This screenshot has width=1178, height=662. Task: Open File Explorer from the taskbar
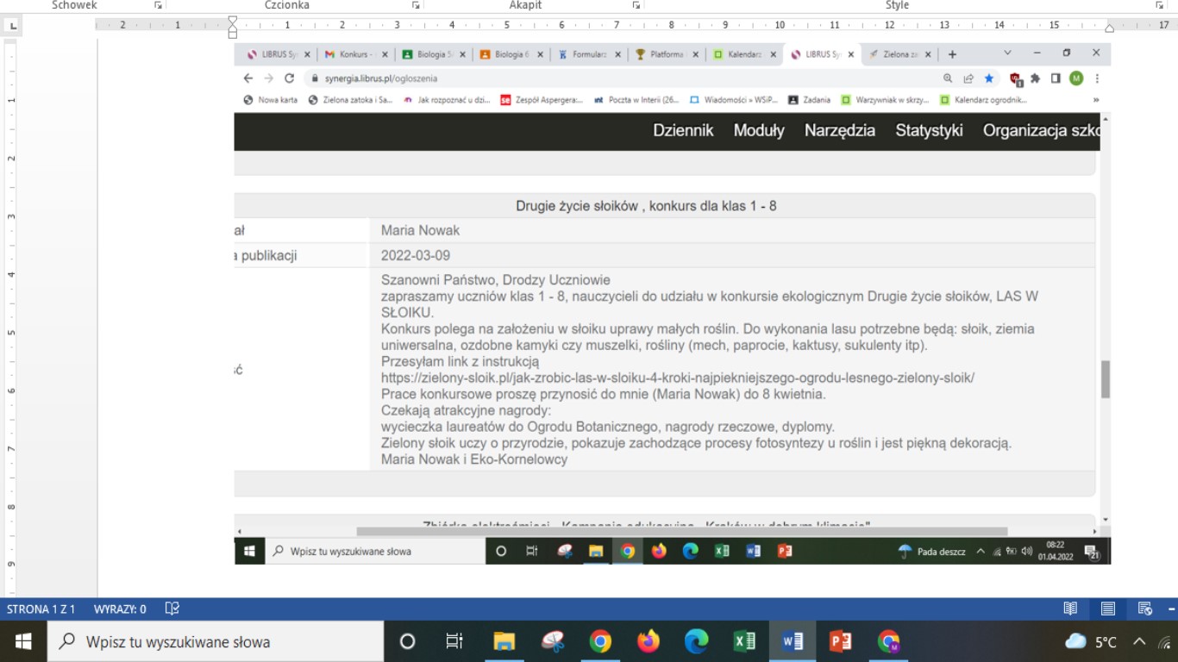point(504,641)
